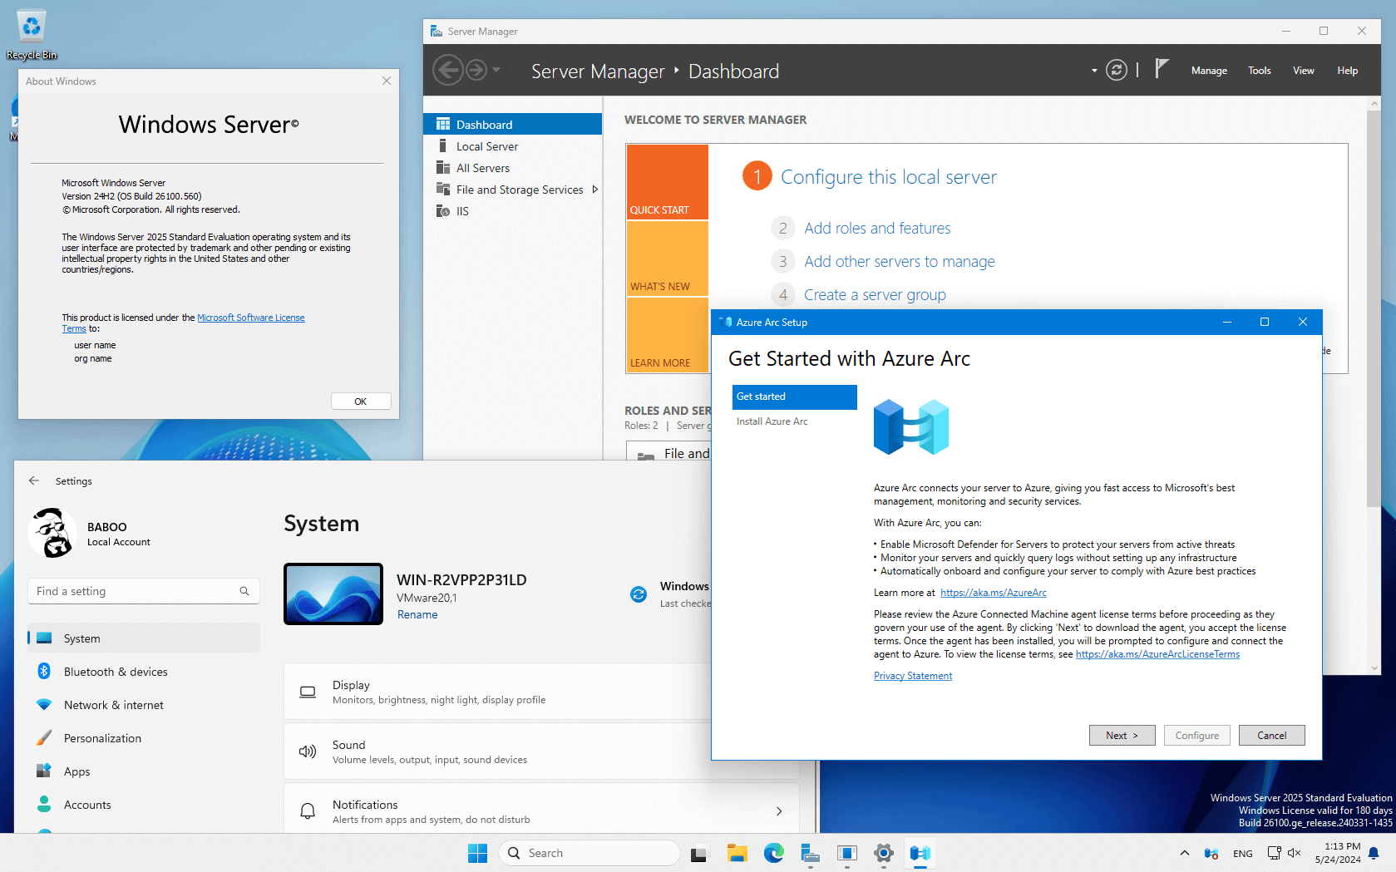
Task: Click search magnifier icon in Settings
Action: click(x=244, y=591)
